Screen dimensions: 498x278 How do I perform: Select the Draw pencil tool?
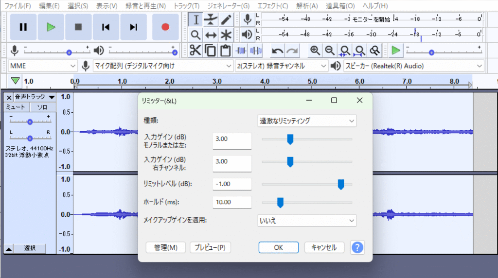pos(226,19)
